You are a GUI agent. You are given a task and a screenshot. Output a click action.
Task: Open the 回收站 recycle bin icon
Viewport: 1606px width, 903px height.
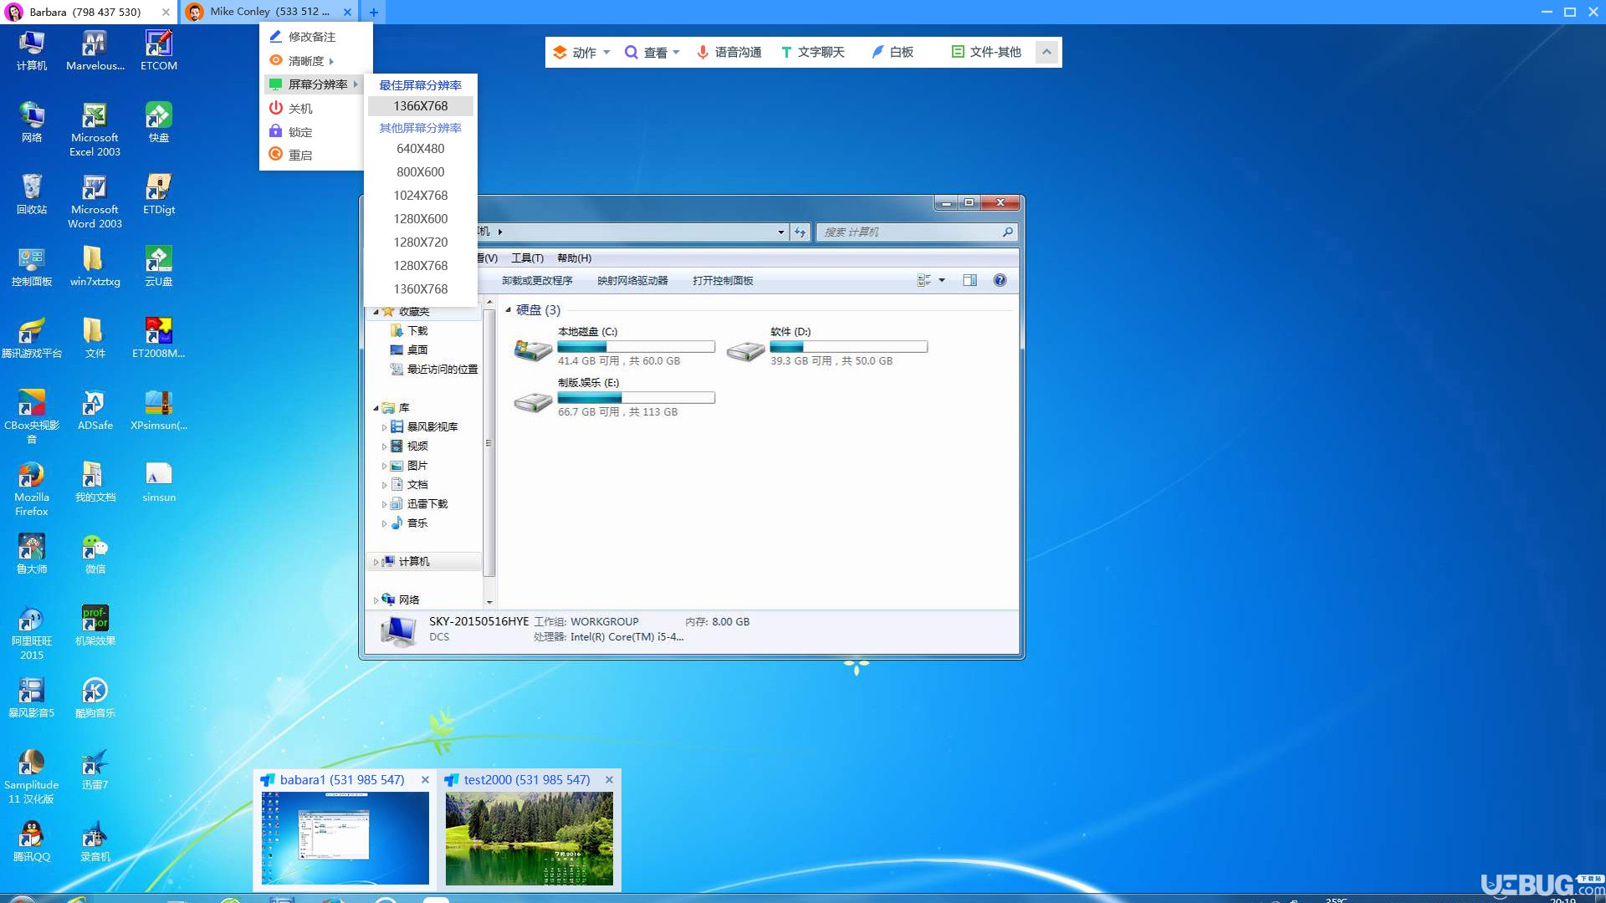32,194
